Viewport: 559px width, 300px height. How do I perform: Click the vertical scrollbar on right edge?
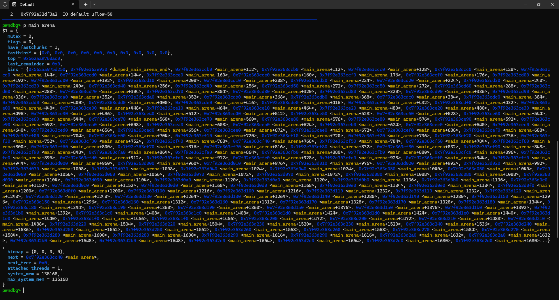tap(557, 189)
